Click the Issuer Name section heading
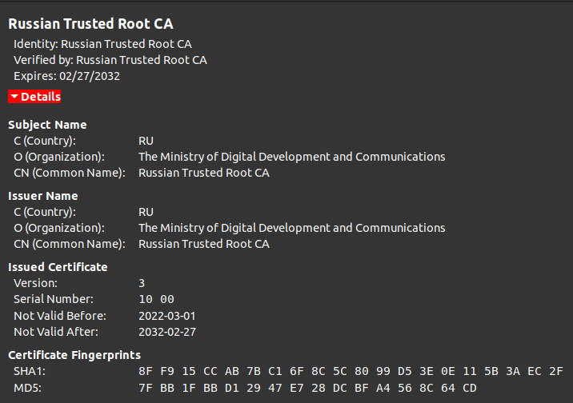 [43, 196]
